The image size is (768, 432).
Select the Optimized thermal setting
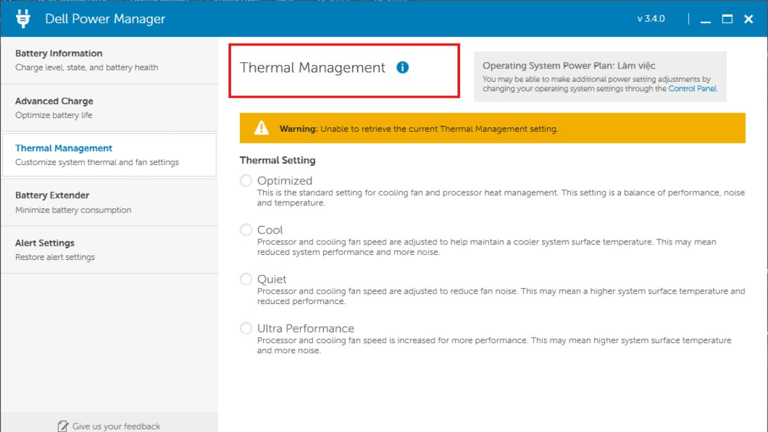coord(246,180)
